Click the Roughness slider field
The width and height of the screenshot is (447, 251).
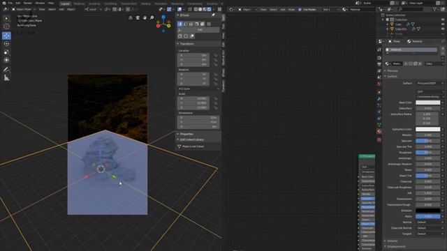click(x=427, y=153)
